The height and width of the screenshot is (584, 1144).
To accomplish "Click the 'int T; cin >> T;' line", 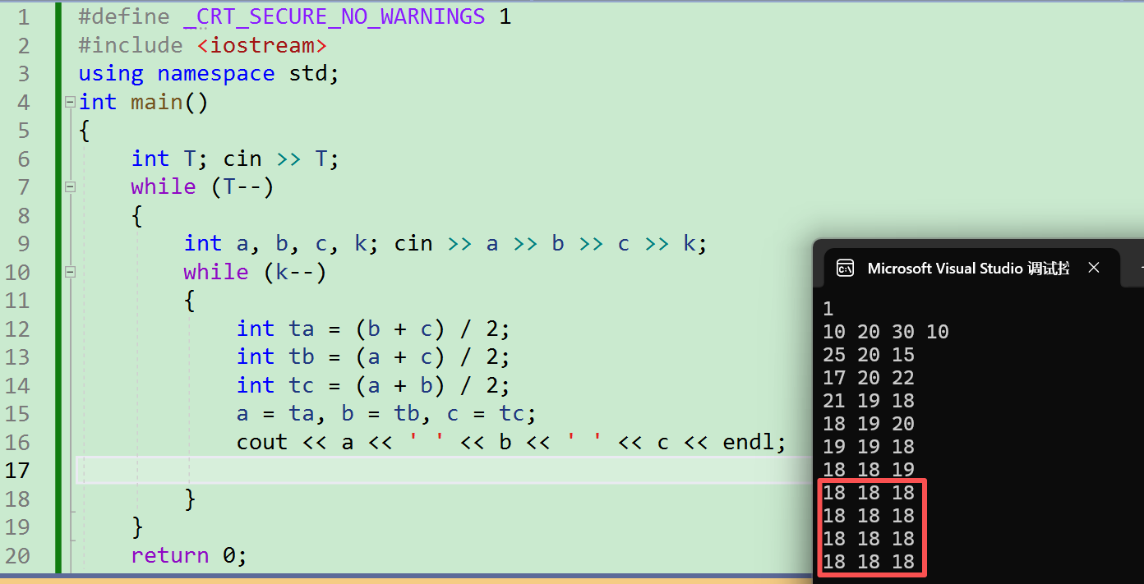I will pyautogui.click(x=235, y=159).
